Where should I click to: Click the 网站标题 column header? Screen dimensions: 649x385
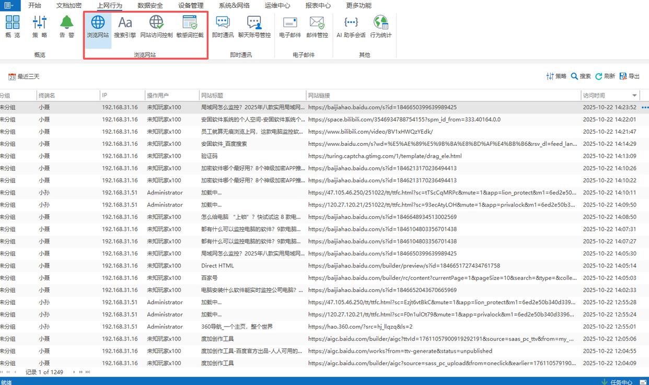coord(212,96)
